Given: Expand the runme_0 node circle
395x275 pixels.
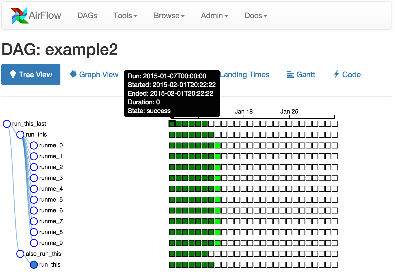Looking at the screenshot, I should (x=34, y=145).
